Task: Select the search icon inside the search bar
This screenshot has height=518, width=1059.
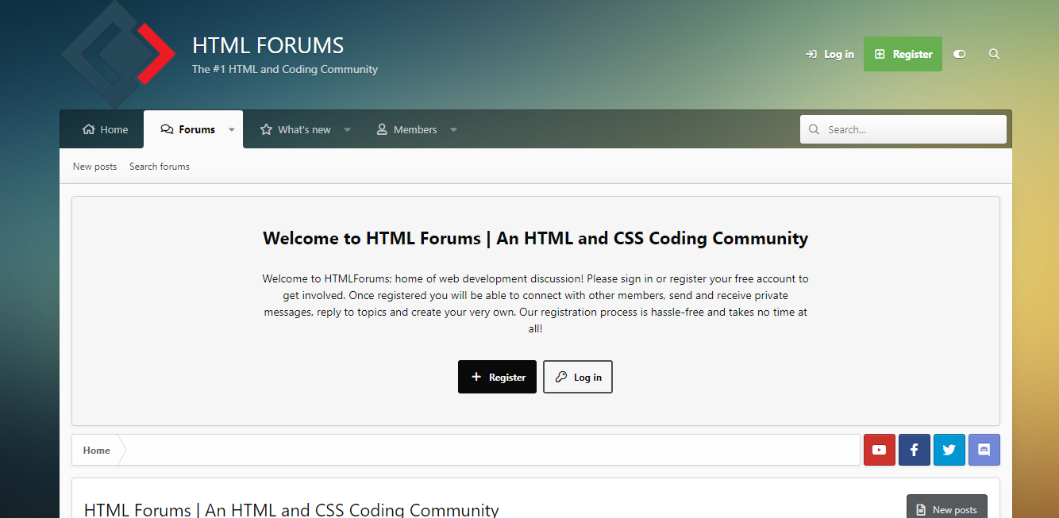Action: pyautogui.click(x=814, y=129)
